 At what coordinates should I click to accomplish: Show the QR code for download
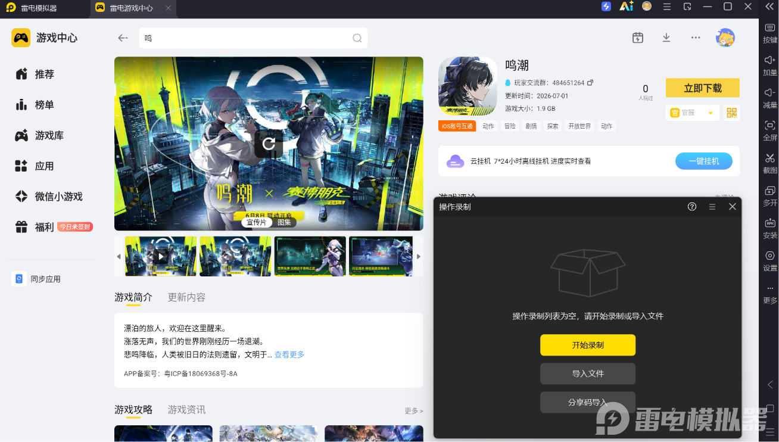click(732, 113)
